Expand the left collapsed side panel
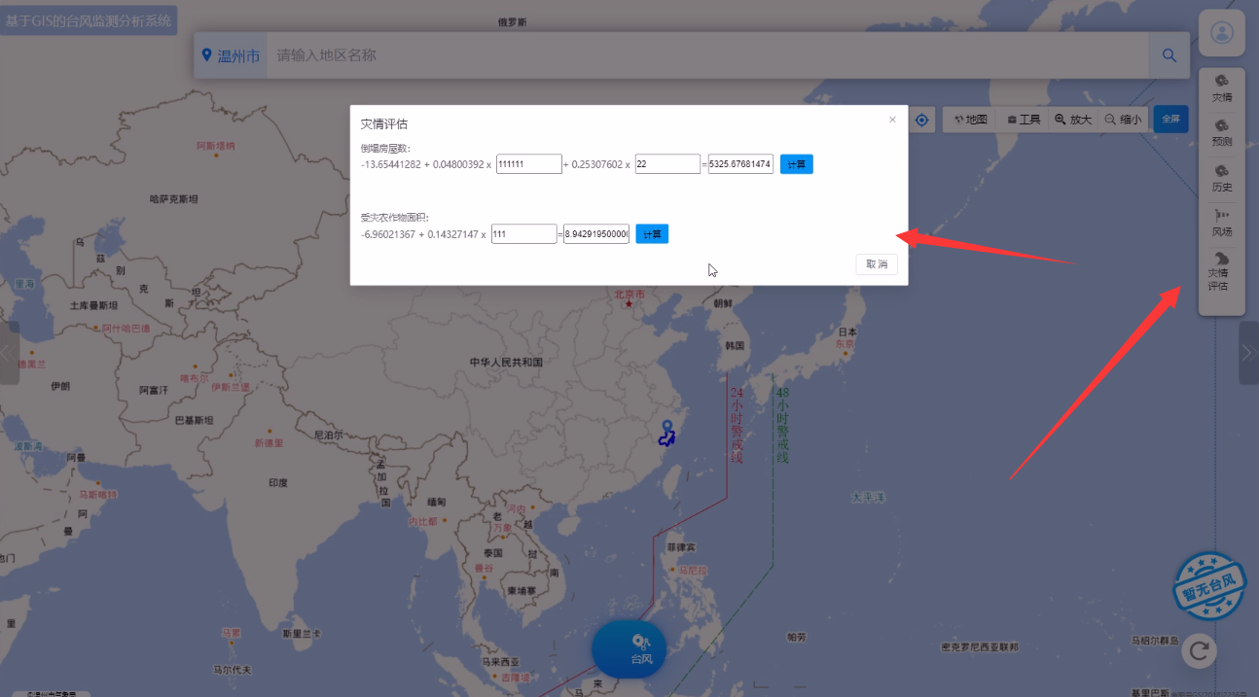 pyautogui.click(x=9, y=353)
